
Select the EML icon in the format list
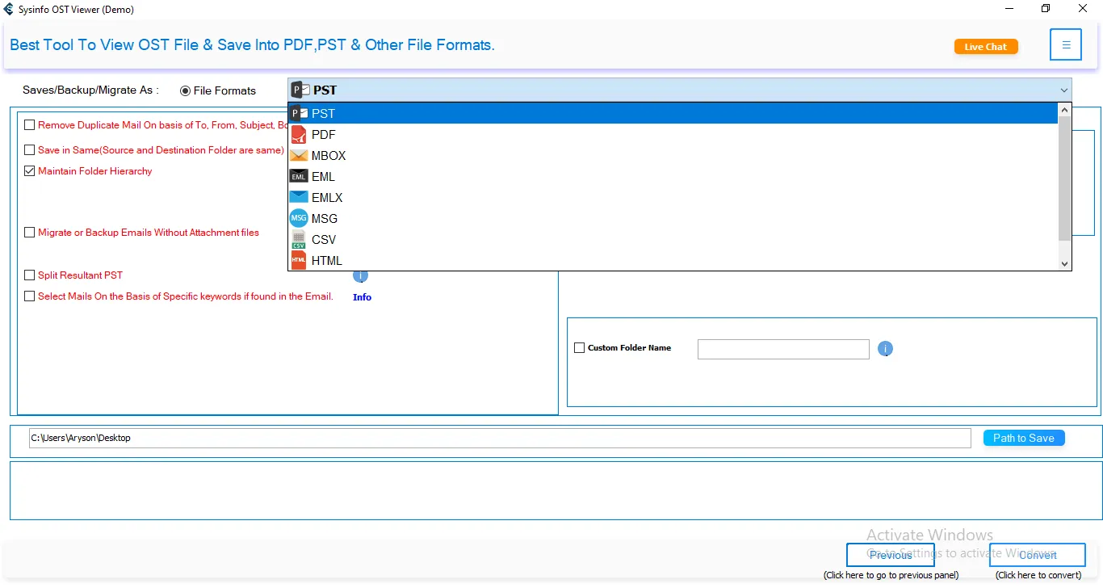[299, 177]
